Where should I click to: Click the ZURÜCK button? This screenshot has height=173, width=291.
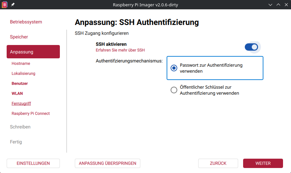pyautogui.click(x=218, y=163)
